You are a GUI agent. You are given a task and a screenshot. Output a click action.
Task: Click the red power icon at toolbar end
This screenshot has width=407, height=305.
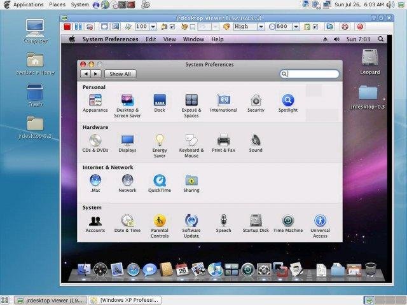pos(360,27)
